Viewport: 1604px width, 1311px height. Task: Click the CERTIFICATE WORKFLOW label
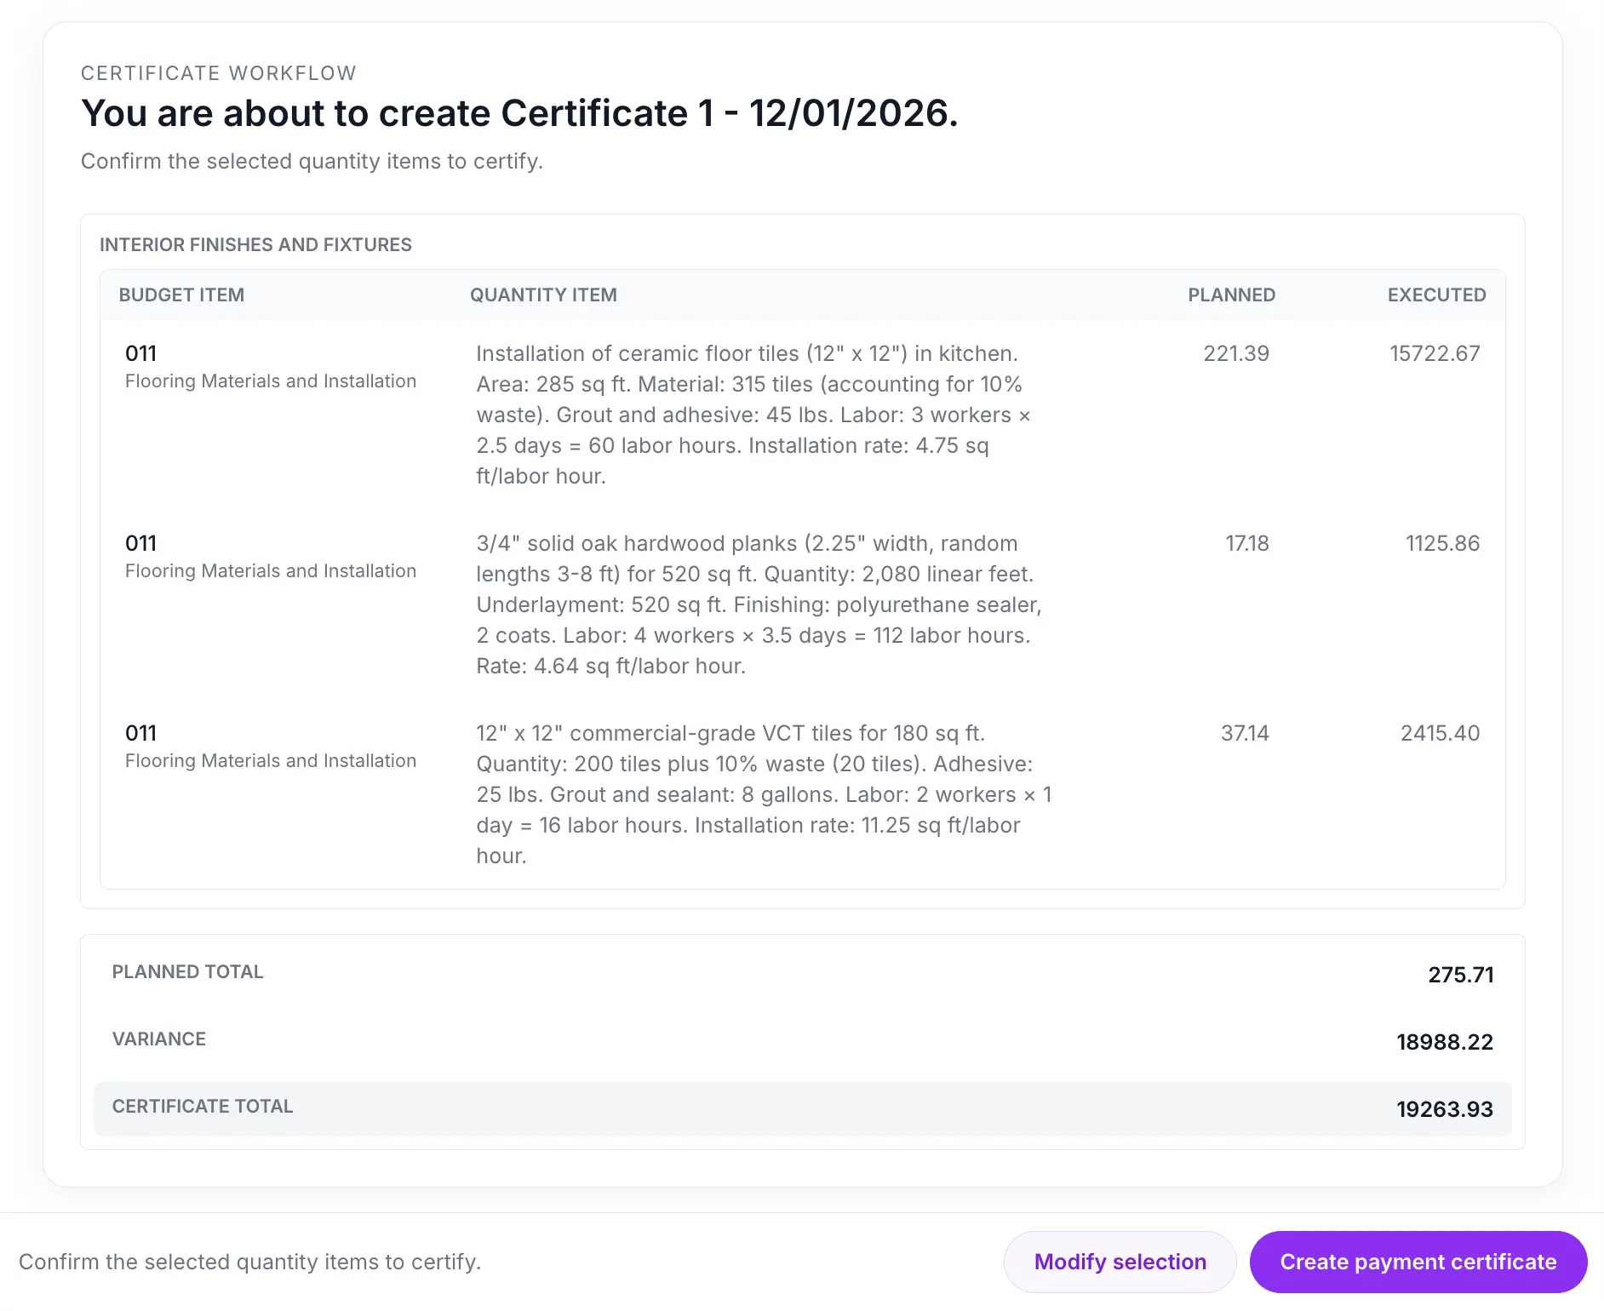[218, 72]
